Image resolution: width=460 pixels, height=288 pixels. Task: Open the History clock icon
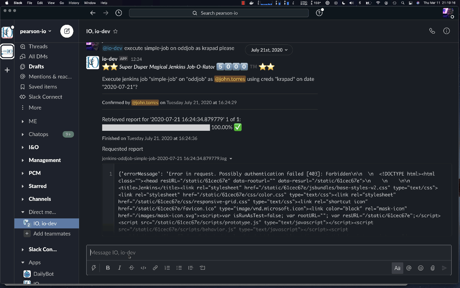pos(119,13)
